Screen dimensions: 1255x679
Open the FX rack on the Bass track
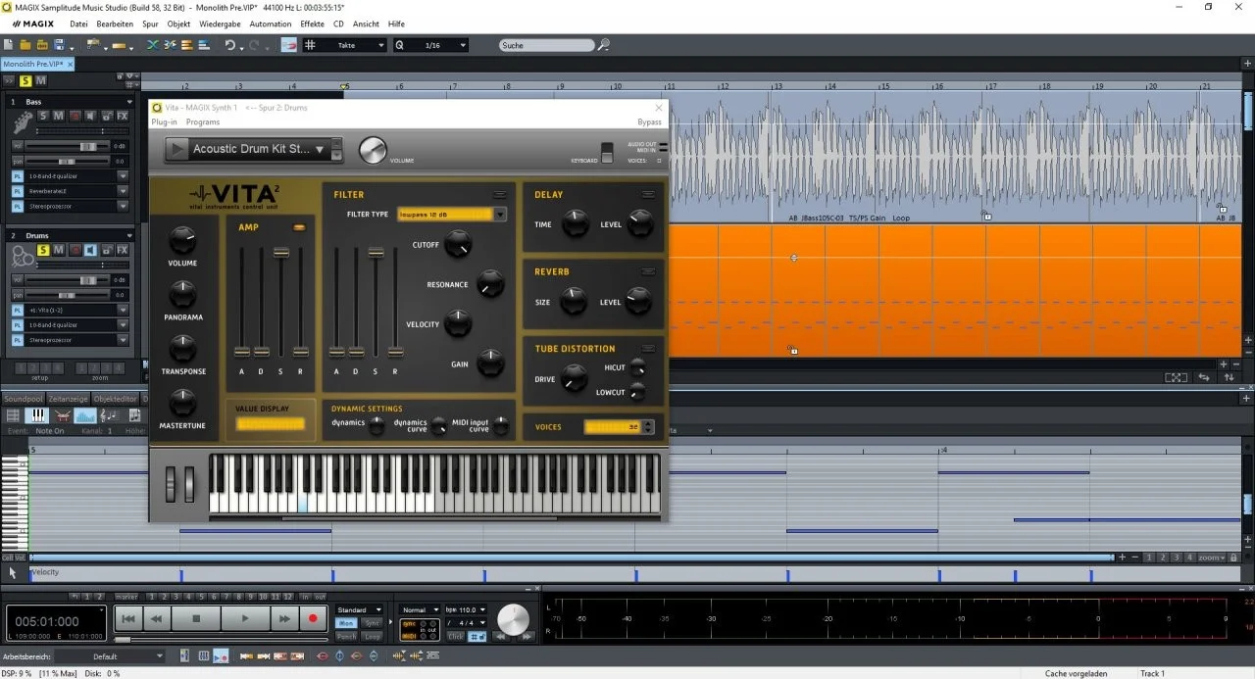click(123, 117)
